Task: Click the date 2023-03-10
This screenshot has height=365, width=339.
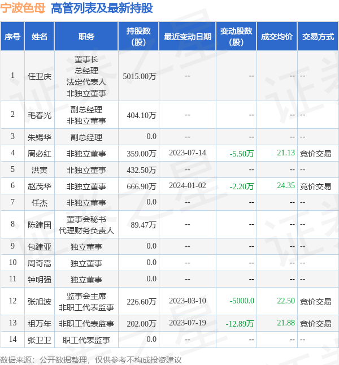Action: 188,301
